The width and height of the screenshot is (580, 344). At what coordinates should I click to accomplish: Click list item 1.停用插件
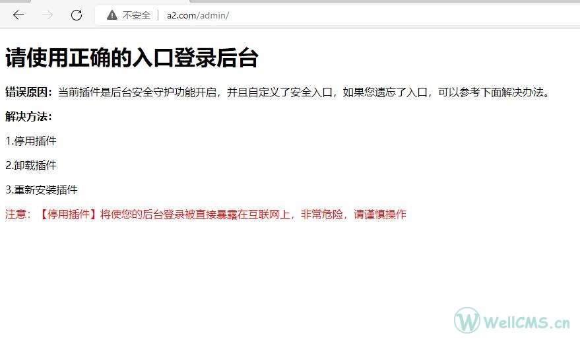click(31, 141)
